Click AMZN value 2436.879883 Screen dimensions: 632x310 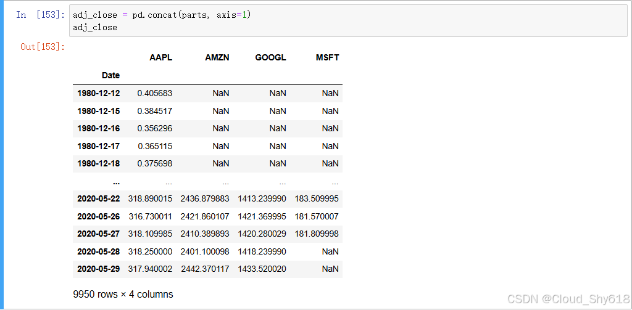[205, 199]
